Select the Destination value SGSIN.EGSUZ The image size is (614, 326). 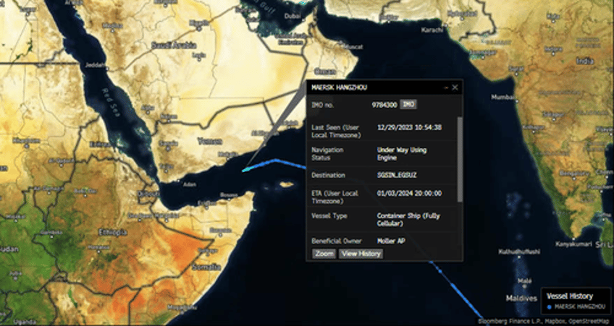(x=397, y=175)
